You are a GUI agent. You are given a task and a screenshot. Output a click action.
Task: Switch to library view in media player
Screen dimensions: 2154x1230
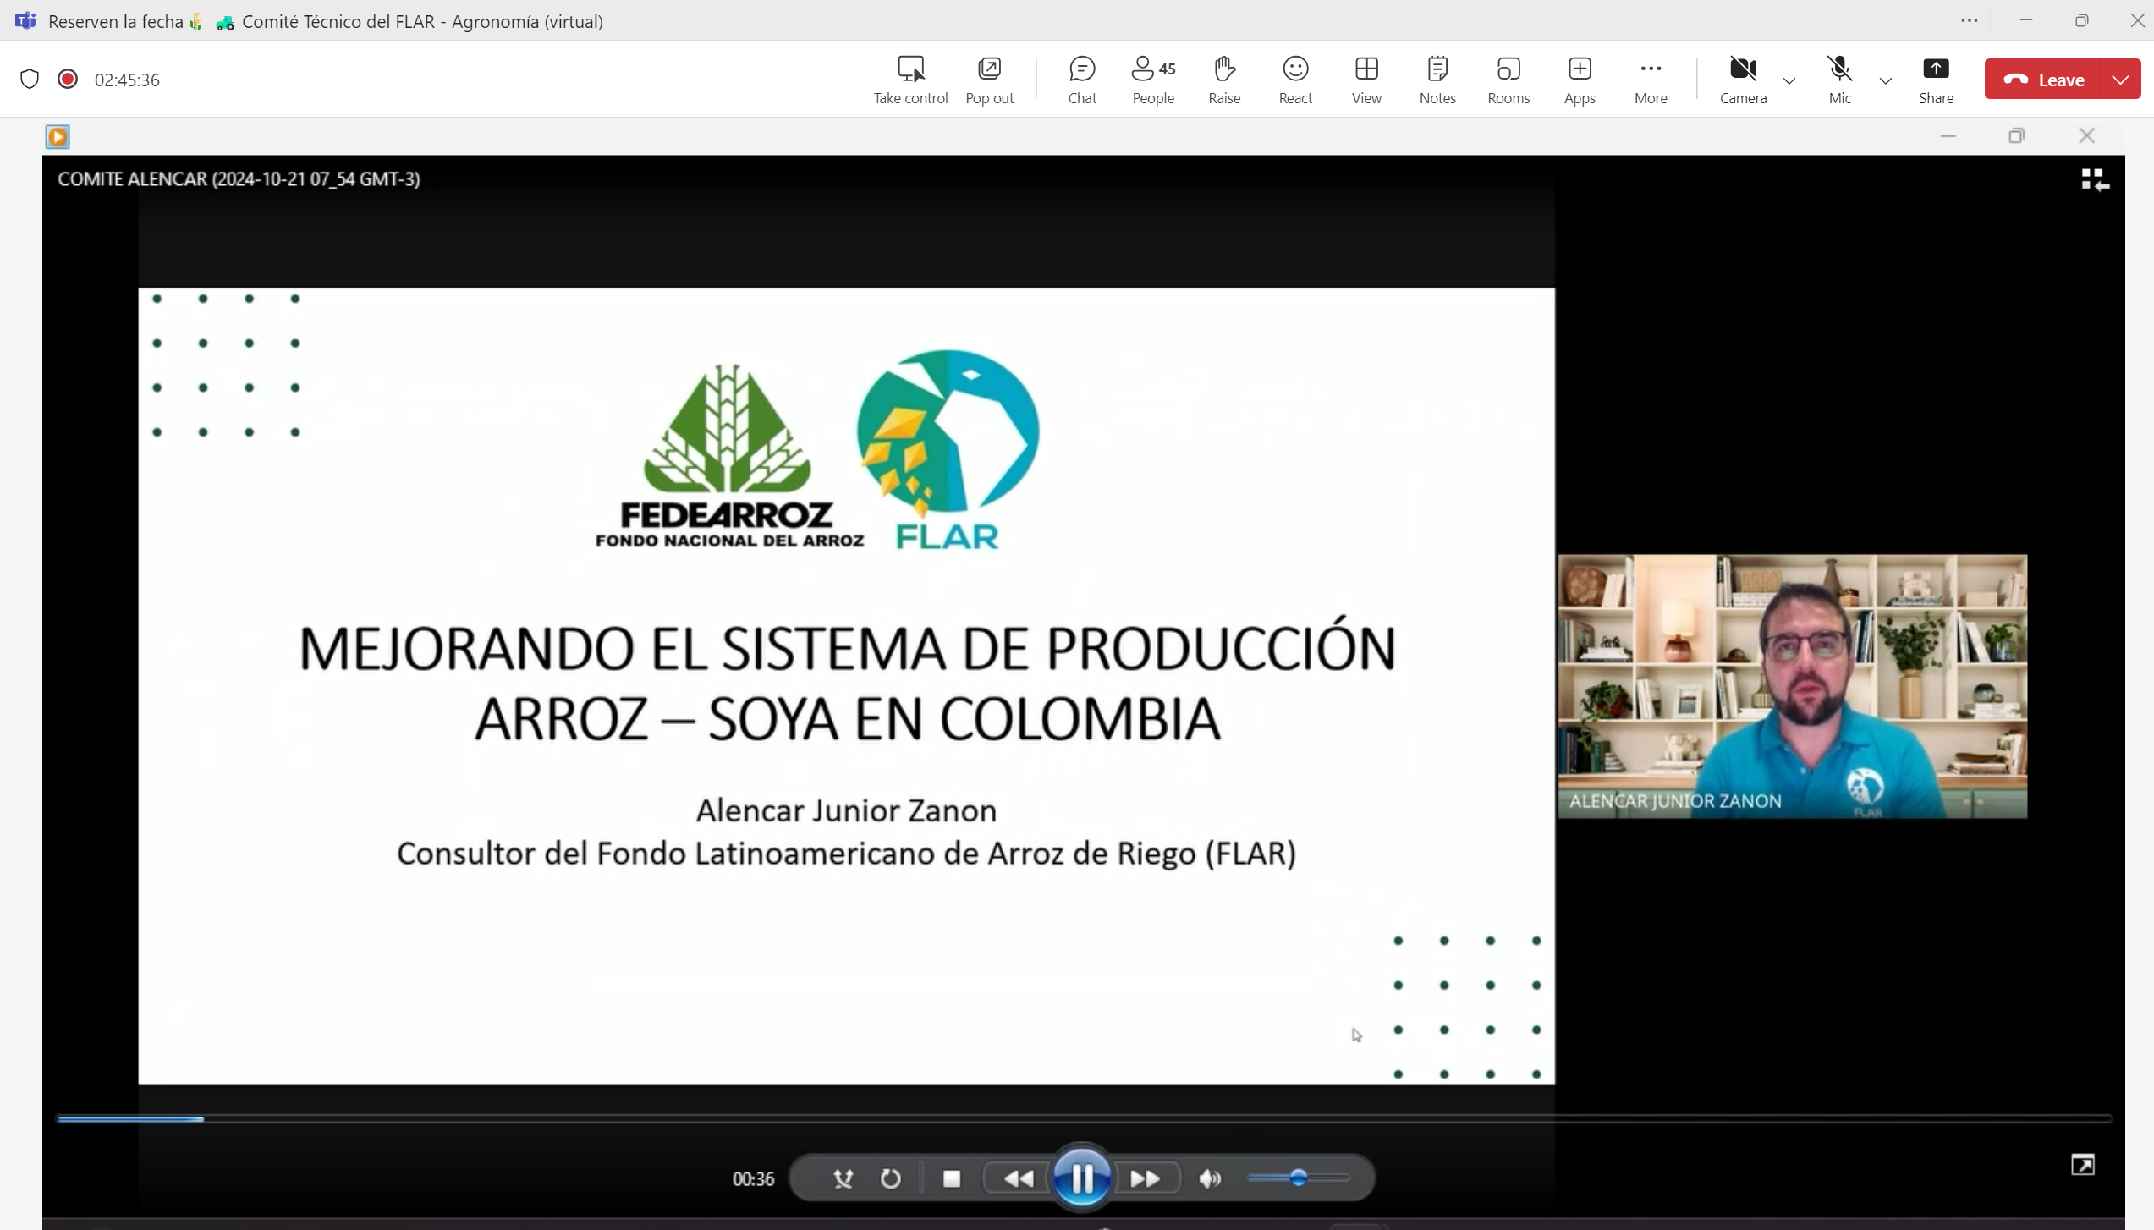pyautogui.click(x=2095, y=180)
